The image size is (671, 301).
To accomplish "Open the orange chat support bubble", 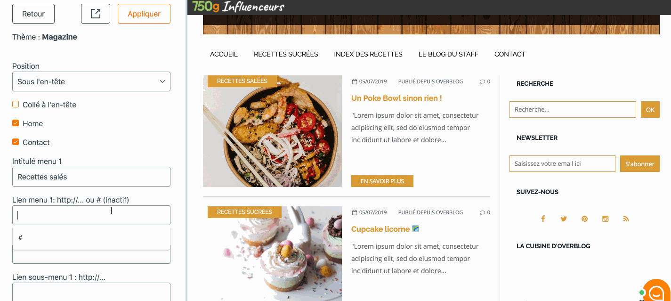I will (657, 291).
